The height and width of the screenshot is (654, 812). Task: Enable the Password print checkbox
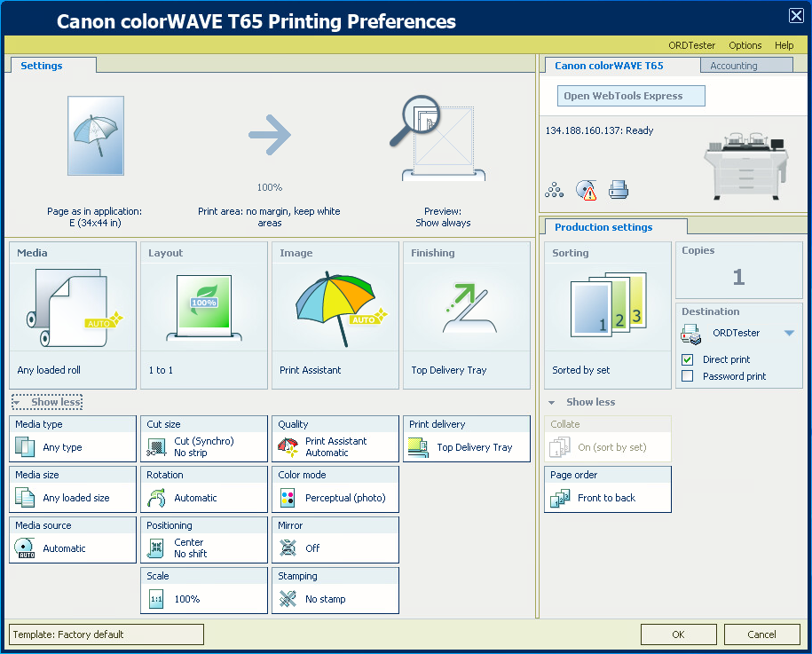[687, 376]
